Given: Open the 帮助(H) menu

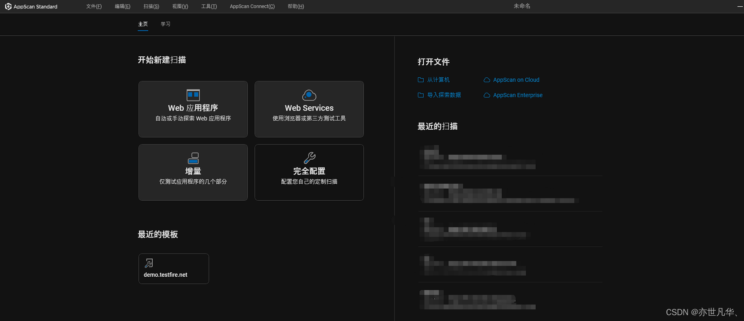Looking at the screenshot, I should [x=296, y=6].
